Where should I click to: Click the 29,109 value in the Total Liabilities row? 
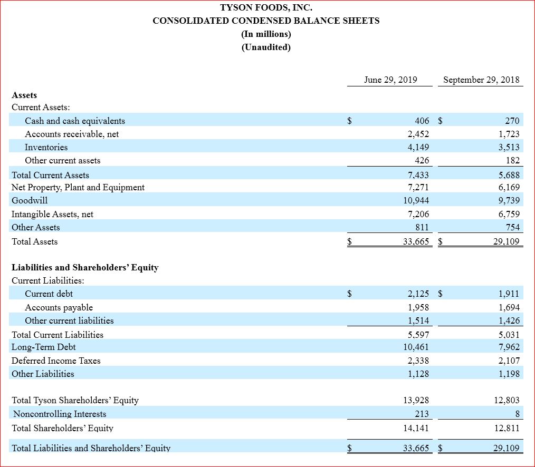507,448
